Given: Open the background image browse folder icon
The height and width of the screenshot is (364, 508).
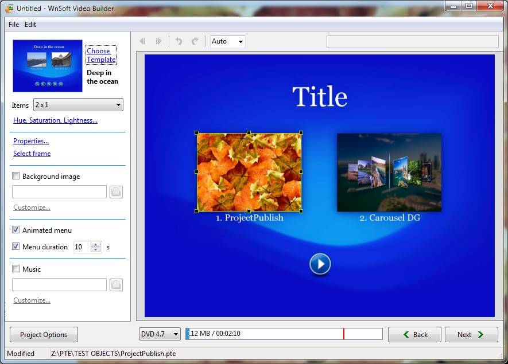Looking at the screenshot, I should [116, 192].
